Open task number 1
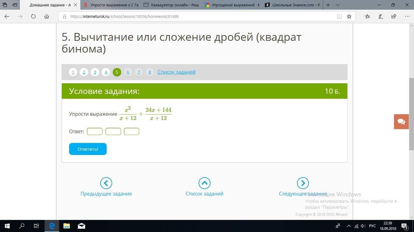The image size is (414, 232). (x=73, y=72)
